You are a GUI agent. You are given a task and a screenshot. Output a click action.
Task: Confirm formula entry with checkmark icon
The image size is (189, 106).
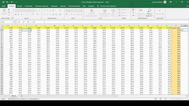pyautogui.click(x=24, y=22)
